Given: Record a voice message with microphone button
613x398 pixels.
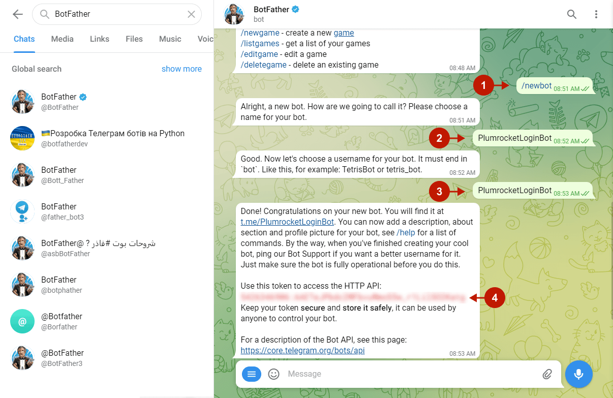Looking at the screenshot, I should click(578, 374).
